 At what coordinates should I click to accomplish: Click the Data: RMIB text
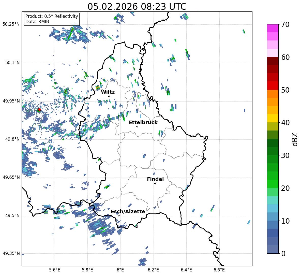coord(37,22)
